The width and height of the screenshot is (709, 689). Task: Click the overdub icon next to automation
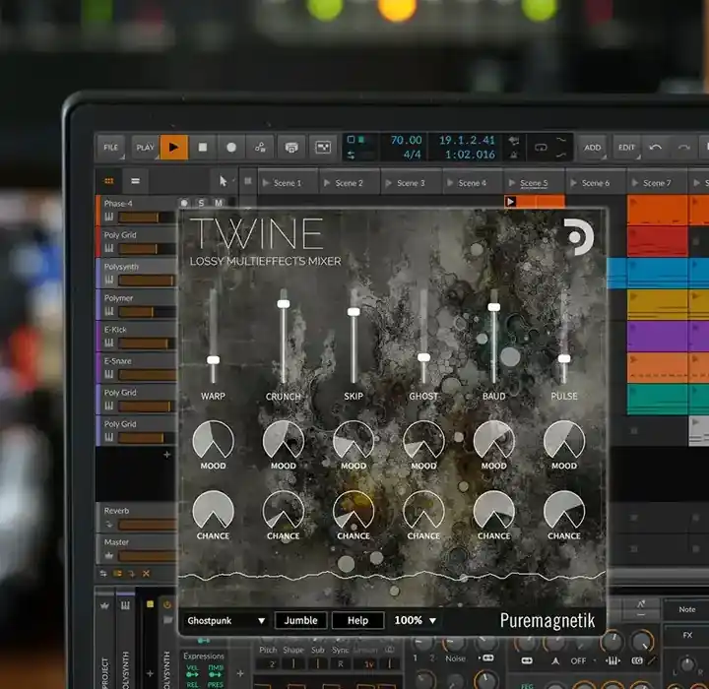coord(291,147)
